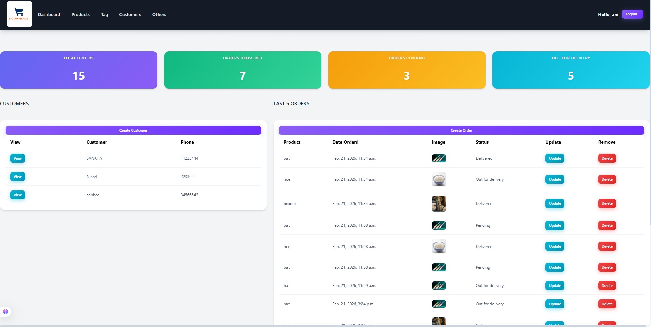The height and width of the screenshot is (327, 651).
Task: Delete the rice order at 11:34 a.m.
Action: pyautogui.click(x=607, y=179)
